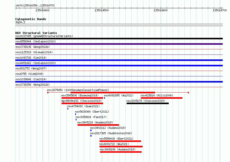Click small blue nsv5639364 marker
230x162 pixels.
click(x=75, y=114)
